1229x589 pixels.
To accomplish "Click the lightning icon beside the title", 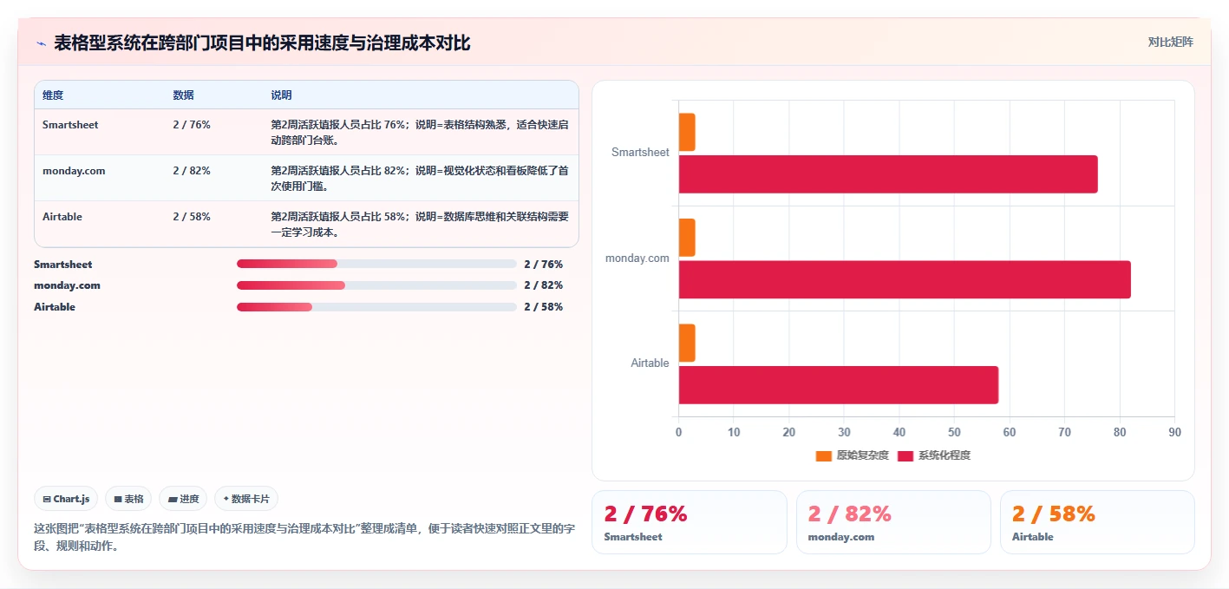I will (x=41, y=43).
